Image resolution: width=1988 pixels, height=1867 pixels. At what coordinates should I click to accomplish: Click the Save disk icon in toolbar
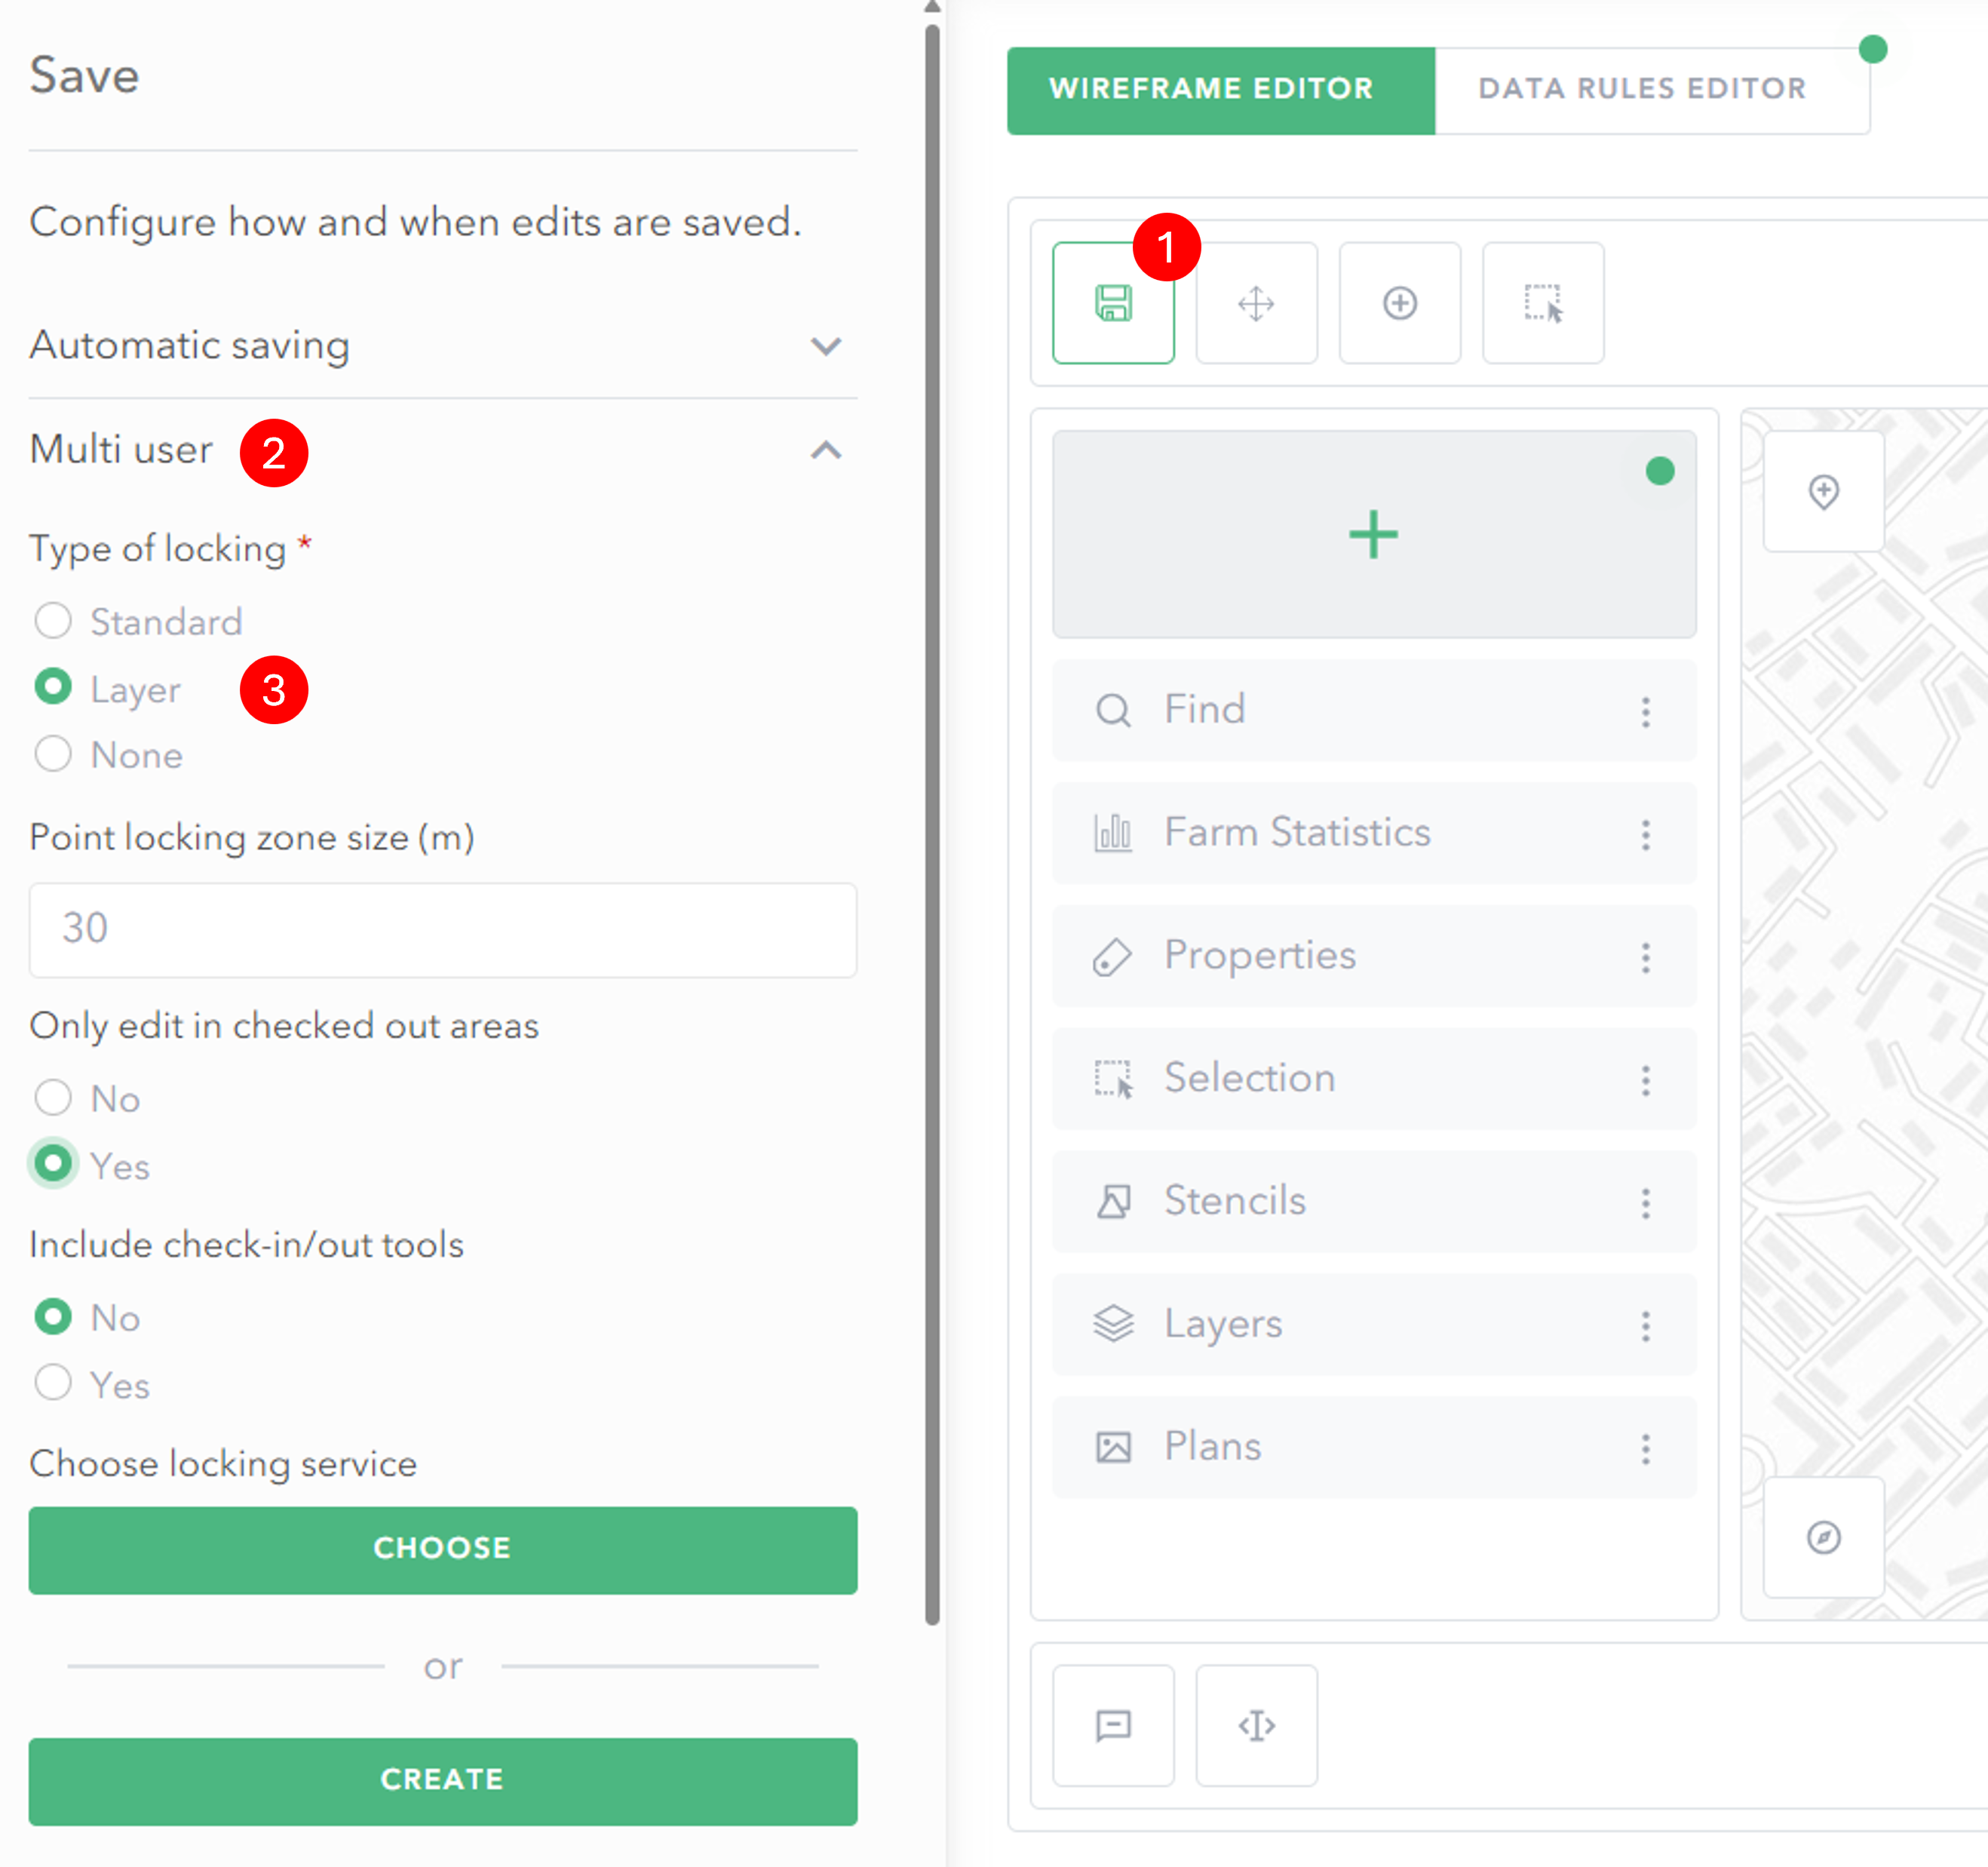[x=1112, y=303]
